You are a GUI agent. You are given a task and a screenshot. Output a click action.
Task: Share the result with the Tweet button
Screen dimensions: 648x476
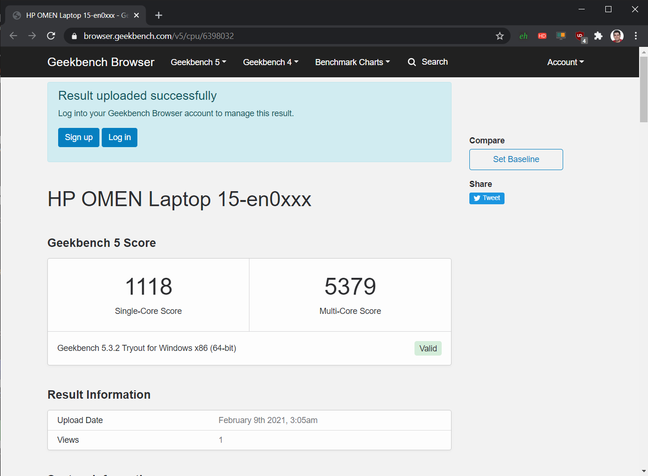(487, 198)
